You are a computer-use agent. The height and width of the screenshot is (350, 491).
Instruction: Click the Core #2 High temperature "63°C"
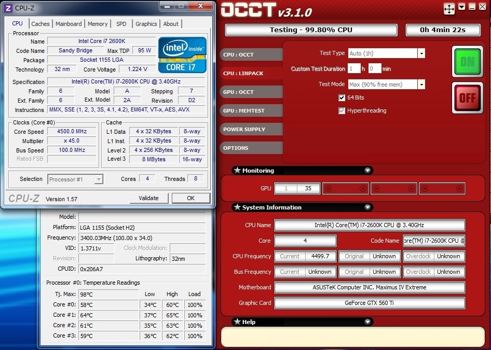pos(172,326)
